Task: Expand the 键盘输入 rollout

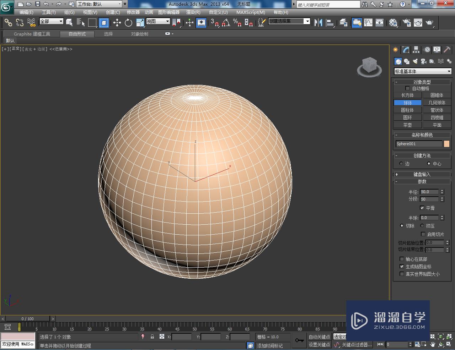Action: 422,174
